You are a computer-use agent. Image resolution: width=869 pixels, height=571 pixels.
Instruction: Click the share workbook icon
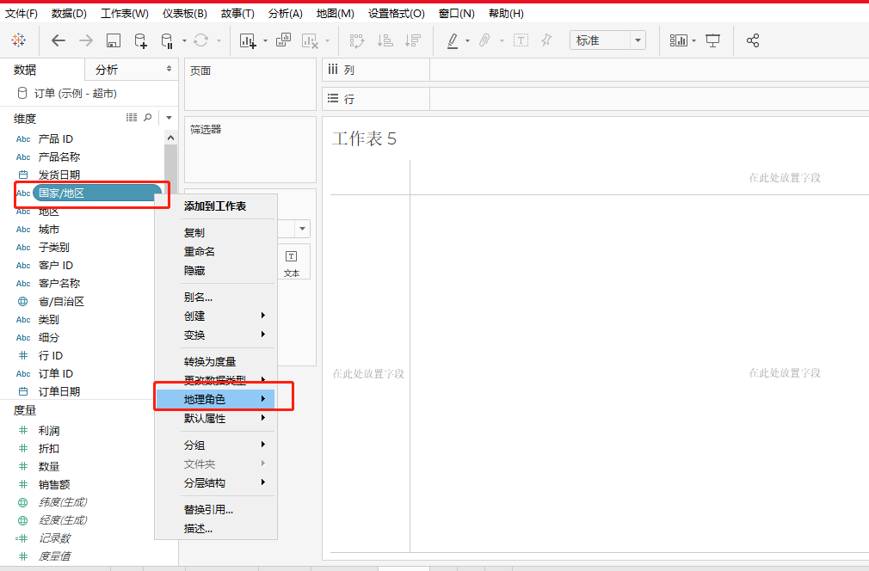[x=753, y=40]
